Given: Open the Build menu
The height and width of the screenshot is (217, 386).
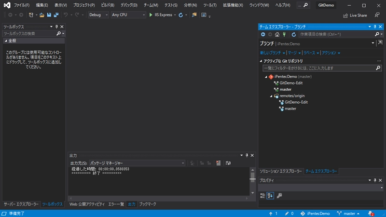Looking at the screenshot, I should (x=108, y=5).
